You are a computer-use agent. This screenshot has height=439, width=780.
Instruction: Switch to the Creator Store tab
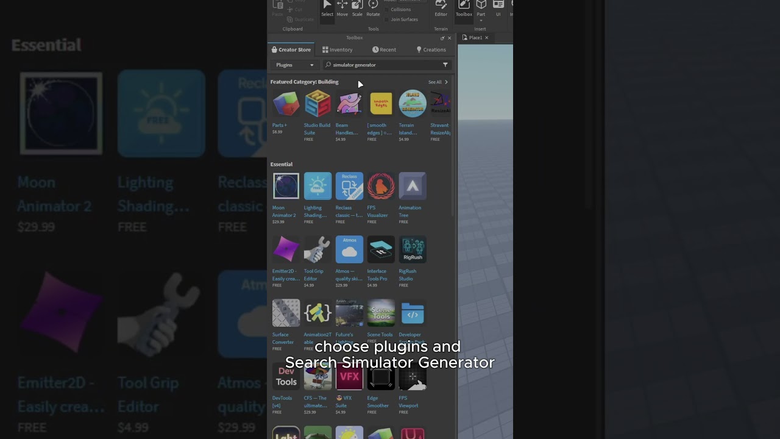[291, 49]
